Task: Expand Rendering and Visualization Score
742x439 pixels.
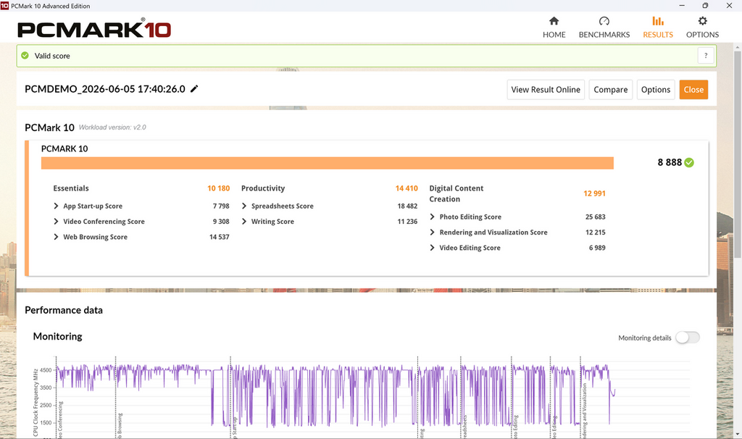Action: (x=432, y=233)
